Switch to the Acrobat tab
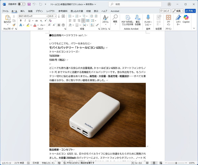Image resolution: width=198 pixels, height=165 pixels. point(115,11)
